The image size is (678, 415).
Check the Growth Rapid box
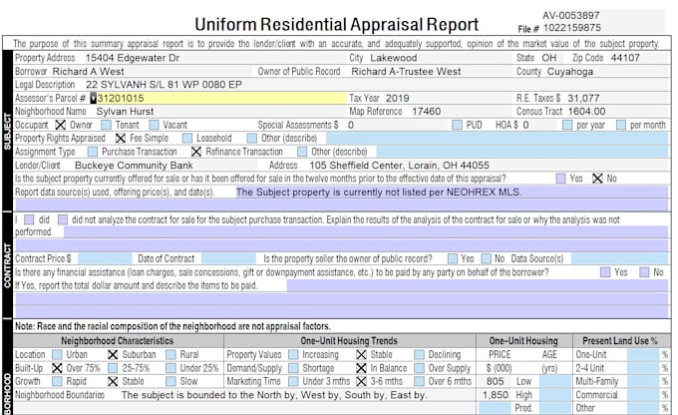pyautogui.click(x=57, y=382)
